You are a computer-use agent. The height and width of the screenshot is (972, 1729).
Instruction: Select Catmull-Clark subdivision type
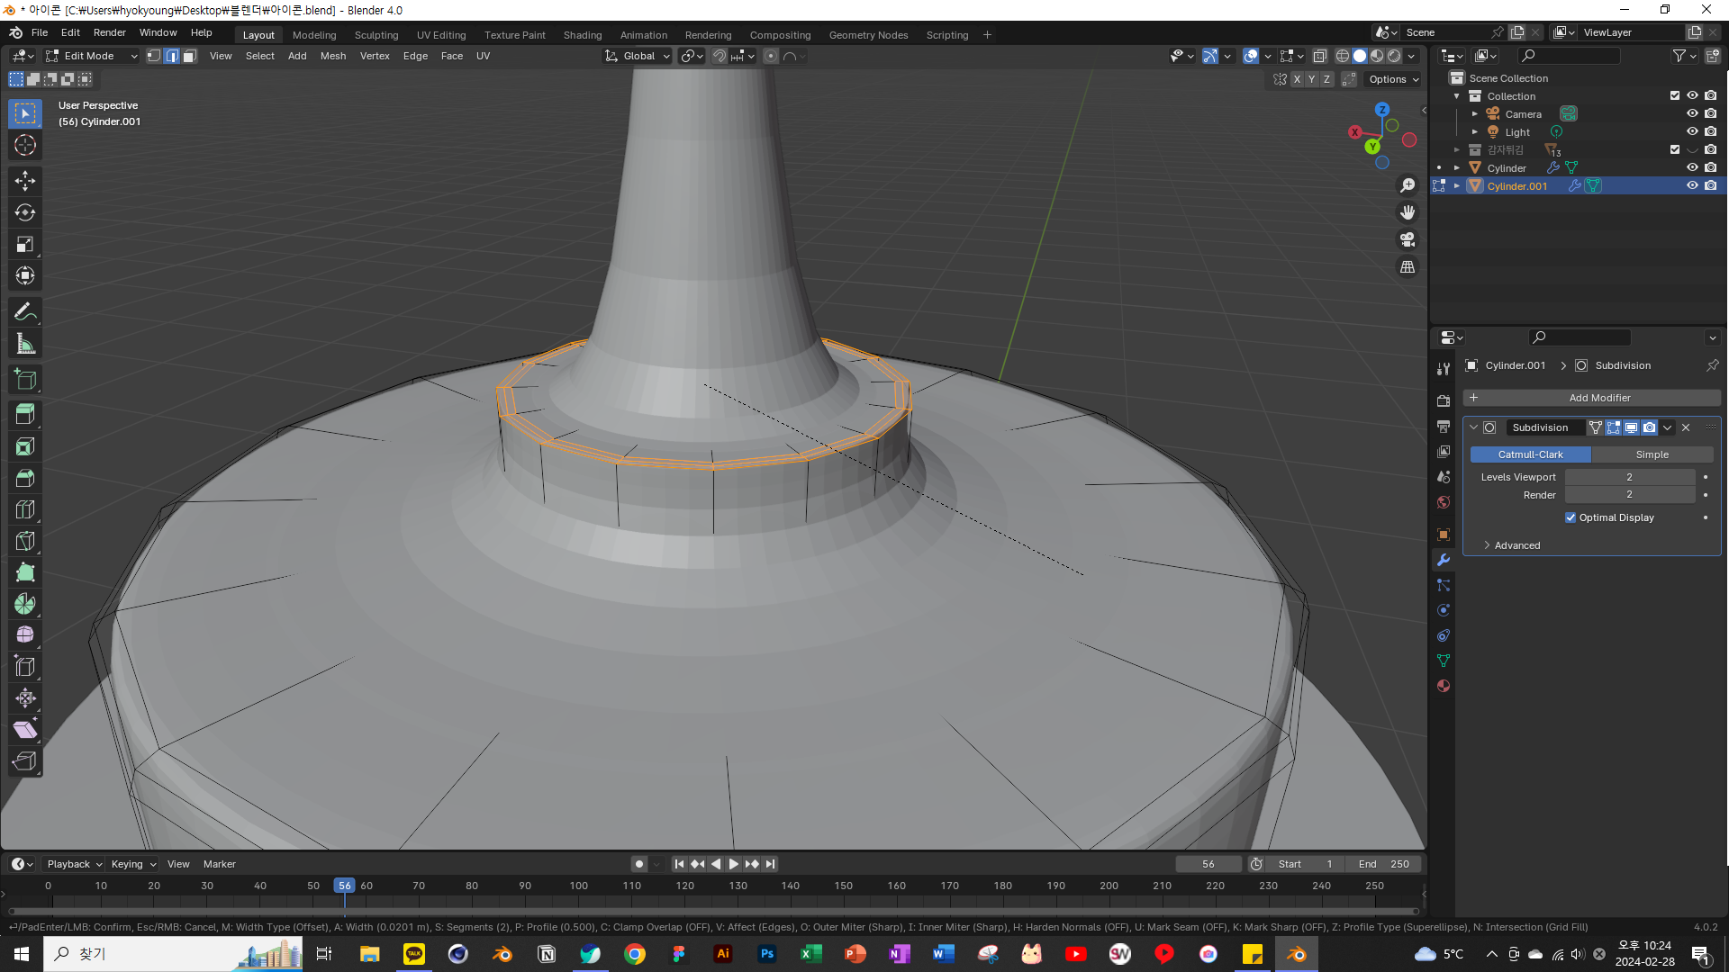pos(1530,454)
